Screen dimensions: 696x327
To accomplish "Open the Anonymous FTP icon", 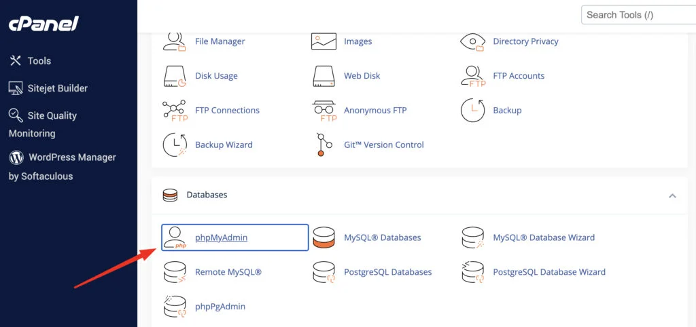I will (x=324, y=111).
